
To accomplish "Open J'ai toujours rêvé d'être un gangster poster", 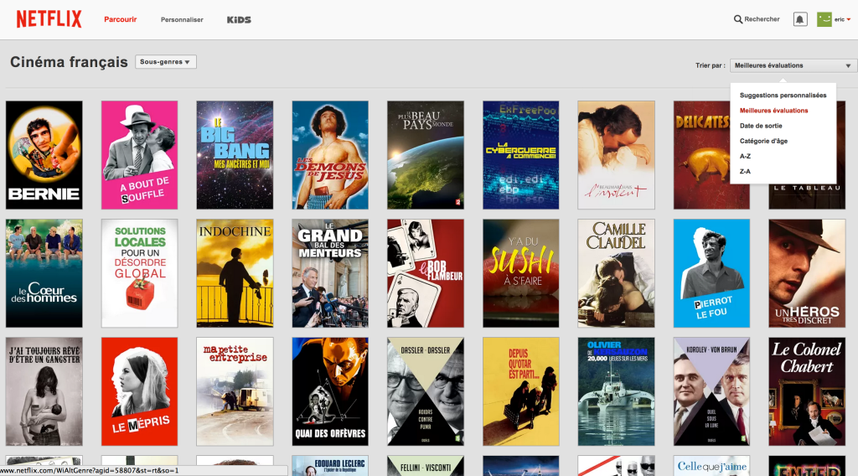I will [x=44, y=391].
